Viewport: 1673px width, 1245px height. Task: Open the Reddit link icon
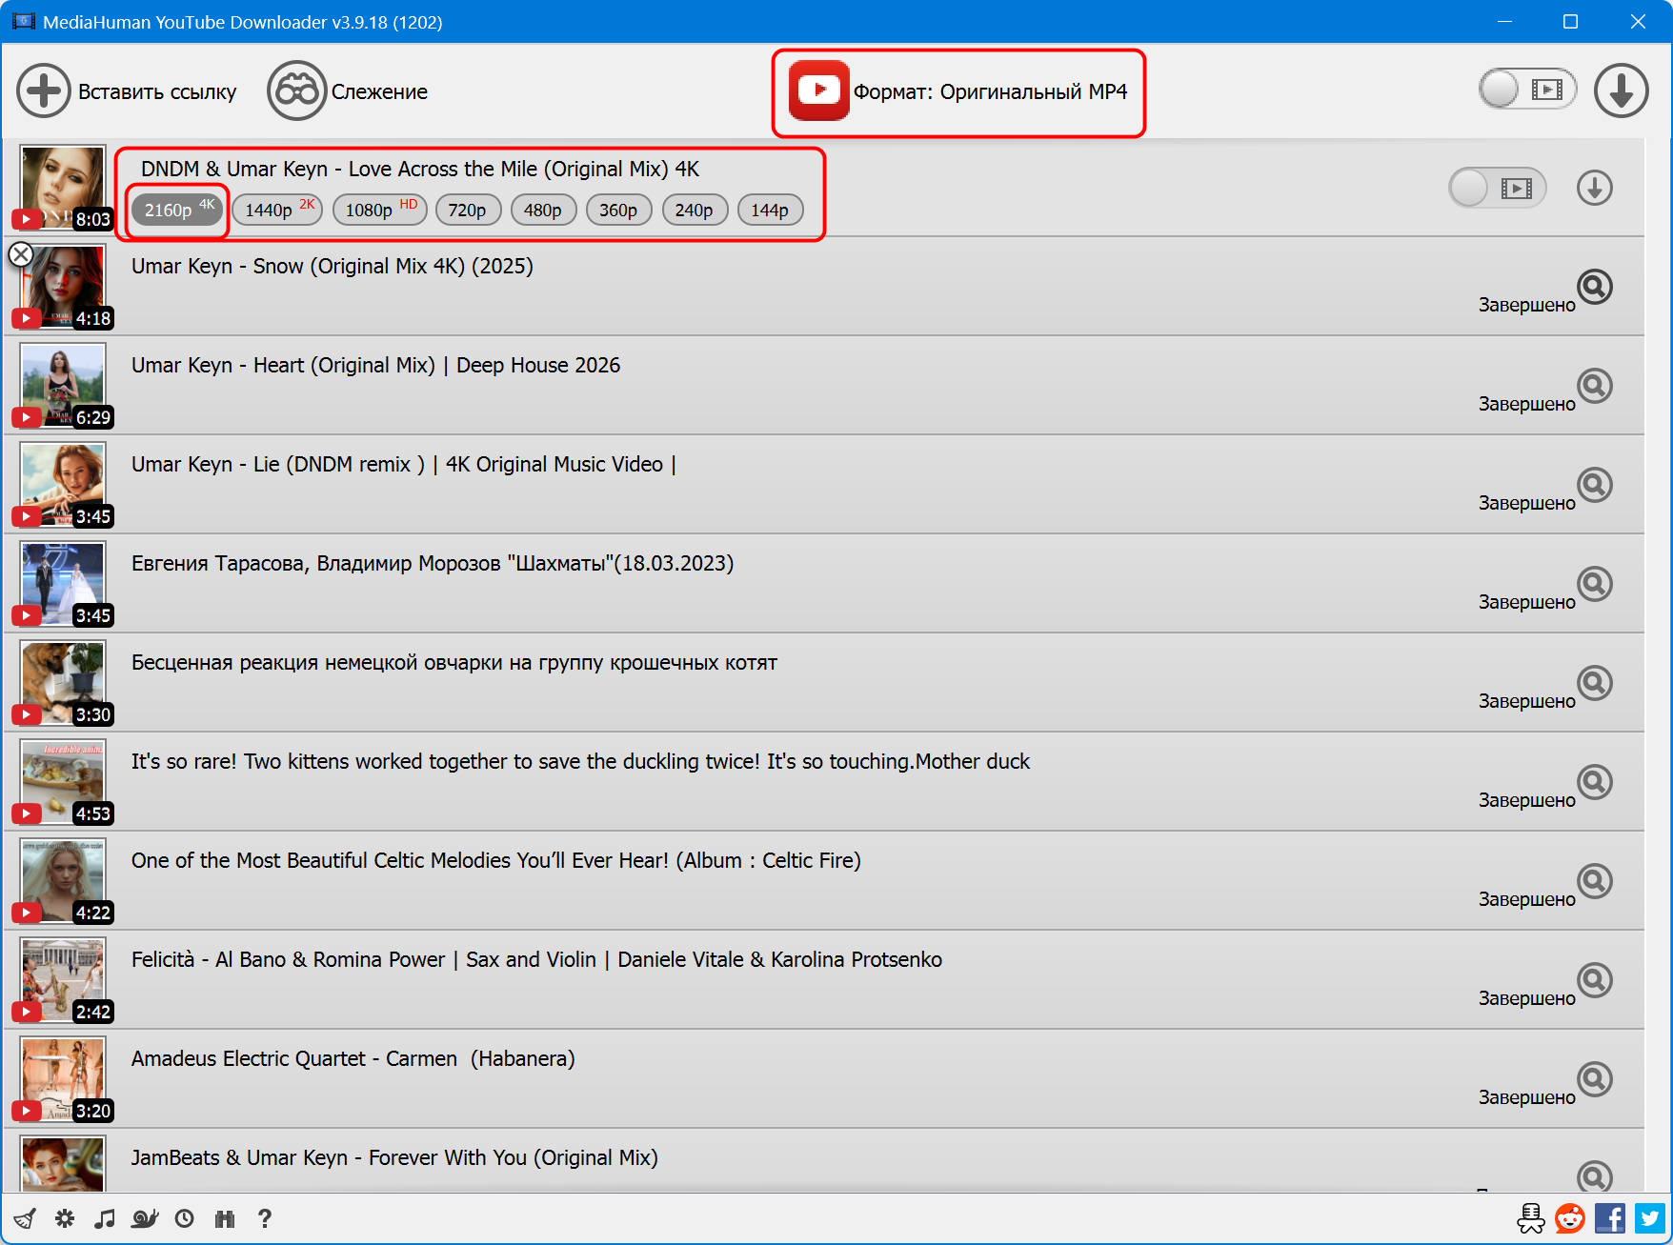pos(1570,1218)
